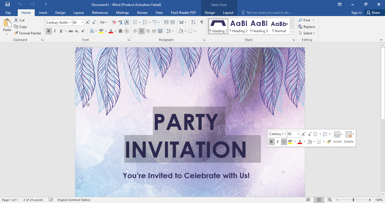The image size is (385, 203).
Task: Adjust the zoom slider in the status bar
Action: click(353, 200)
